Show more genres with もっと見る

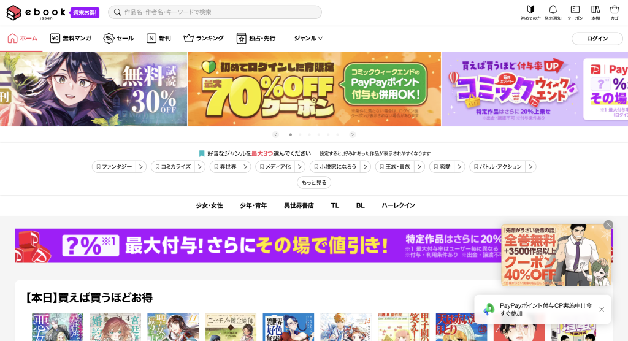(314, 183)
